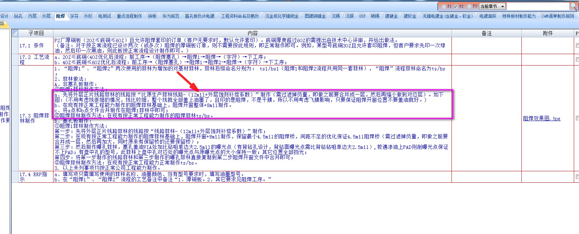Image resolution: width=579 pixels, height=234 pixels.
Task: Click the grid select-all corner cell
Action: click(15, 33)
